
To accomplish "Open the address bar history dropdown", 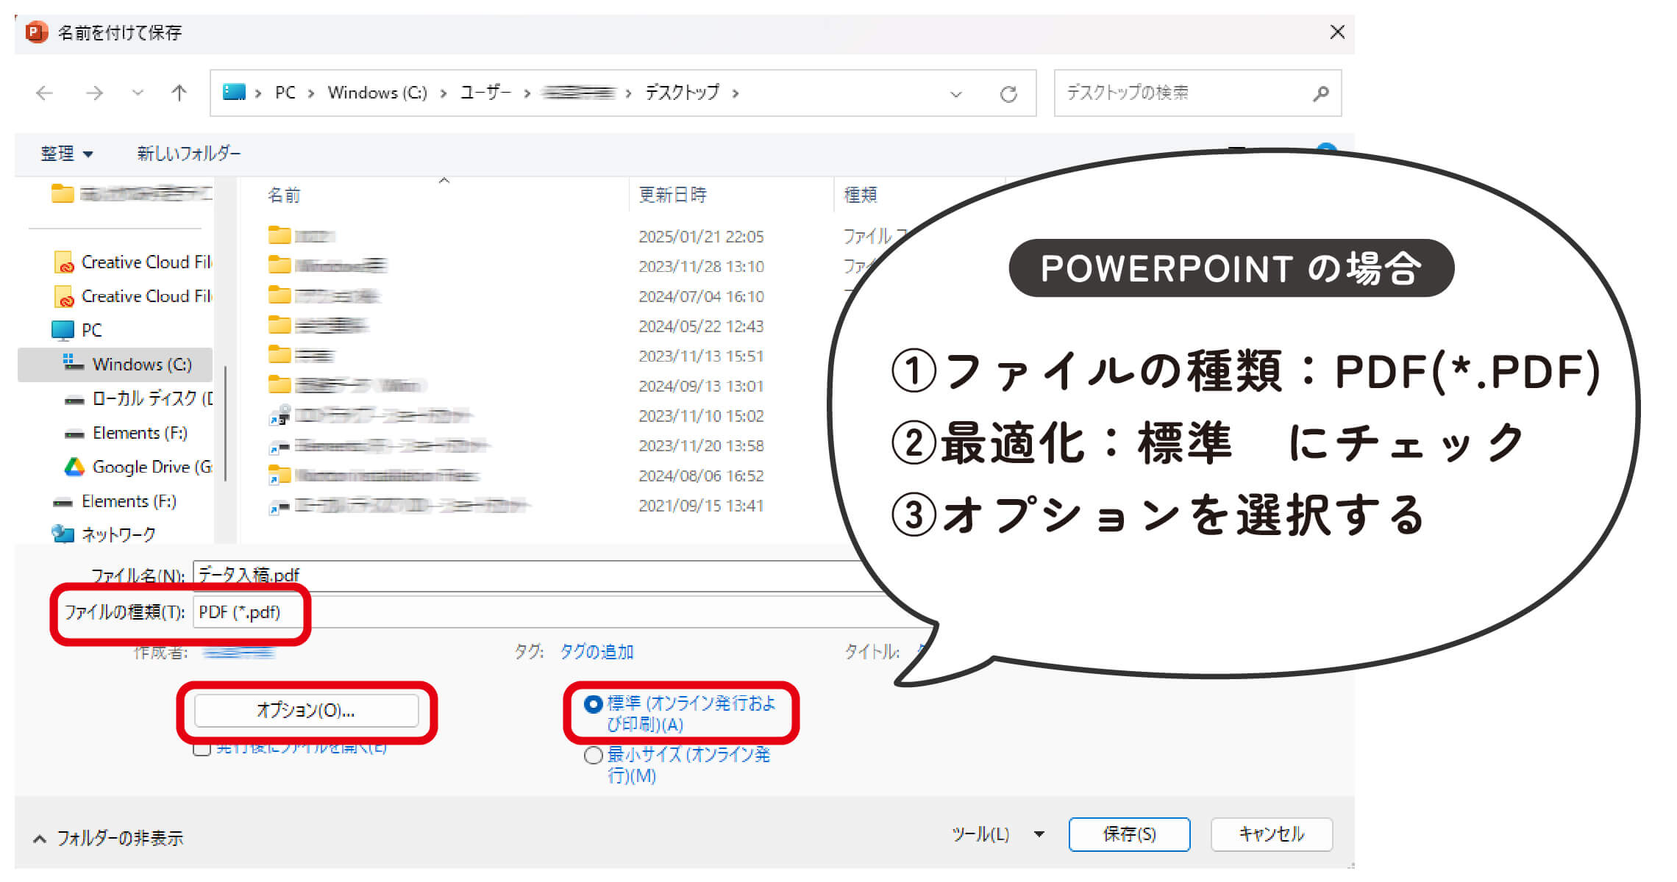I will click(955, 94).
